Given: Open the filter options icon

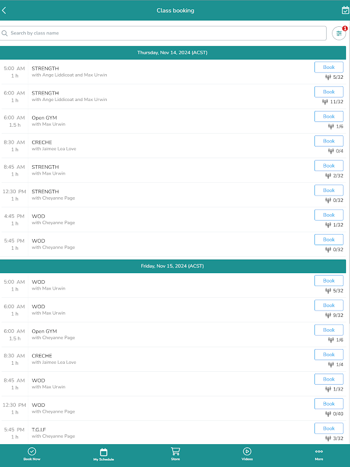Looking at the screenshot, I should [x=339, y=33].
